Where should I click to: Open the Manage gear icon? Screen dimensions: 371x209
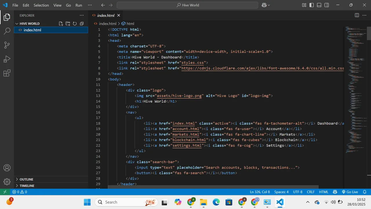(7, 182)
